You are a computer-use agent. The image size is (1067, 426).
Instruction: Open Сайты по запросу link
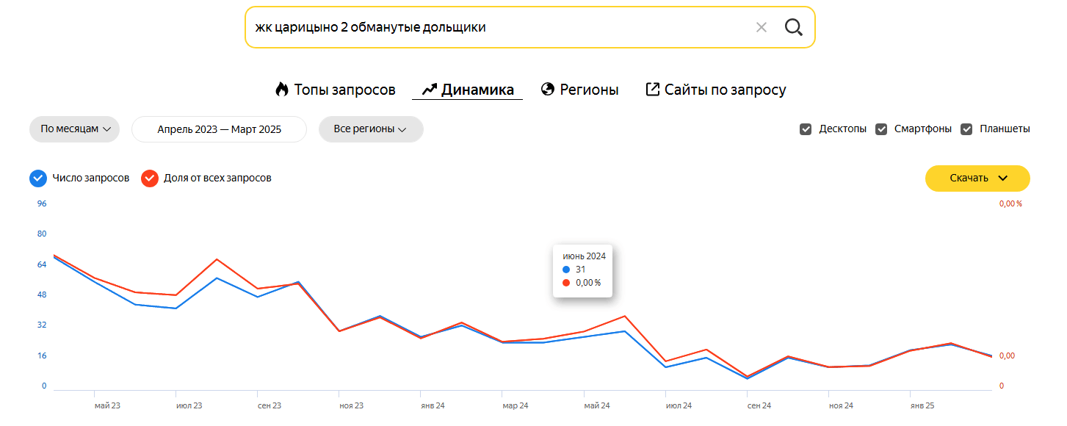725,90
